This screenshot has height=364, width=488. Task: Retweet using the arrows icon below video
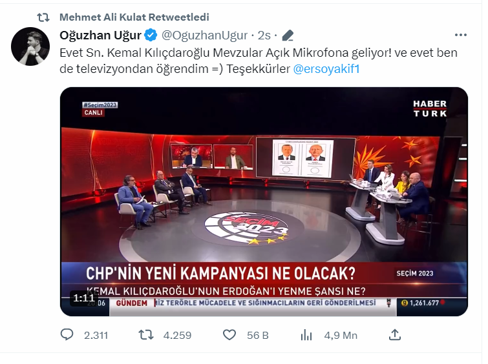(145, 335)
